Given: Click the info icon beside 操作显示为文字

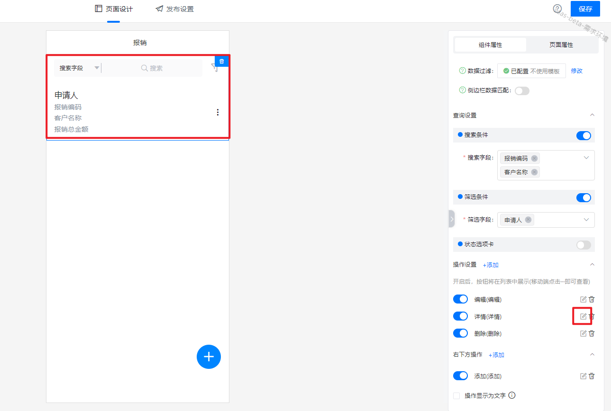Looking at the screenshot, I should point(512,395).
